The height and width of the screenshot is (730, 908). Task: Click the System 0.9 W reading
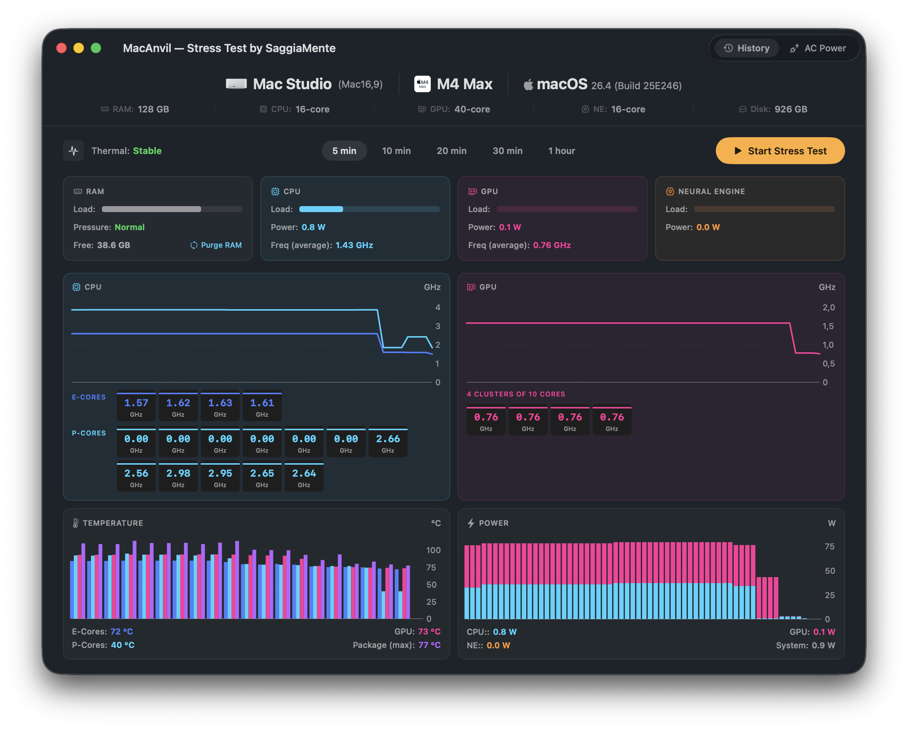(x=805, y=645)
